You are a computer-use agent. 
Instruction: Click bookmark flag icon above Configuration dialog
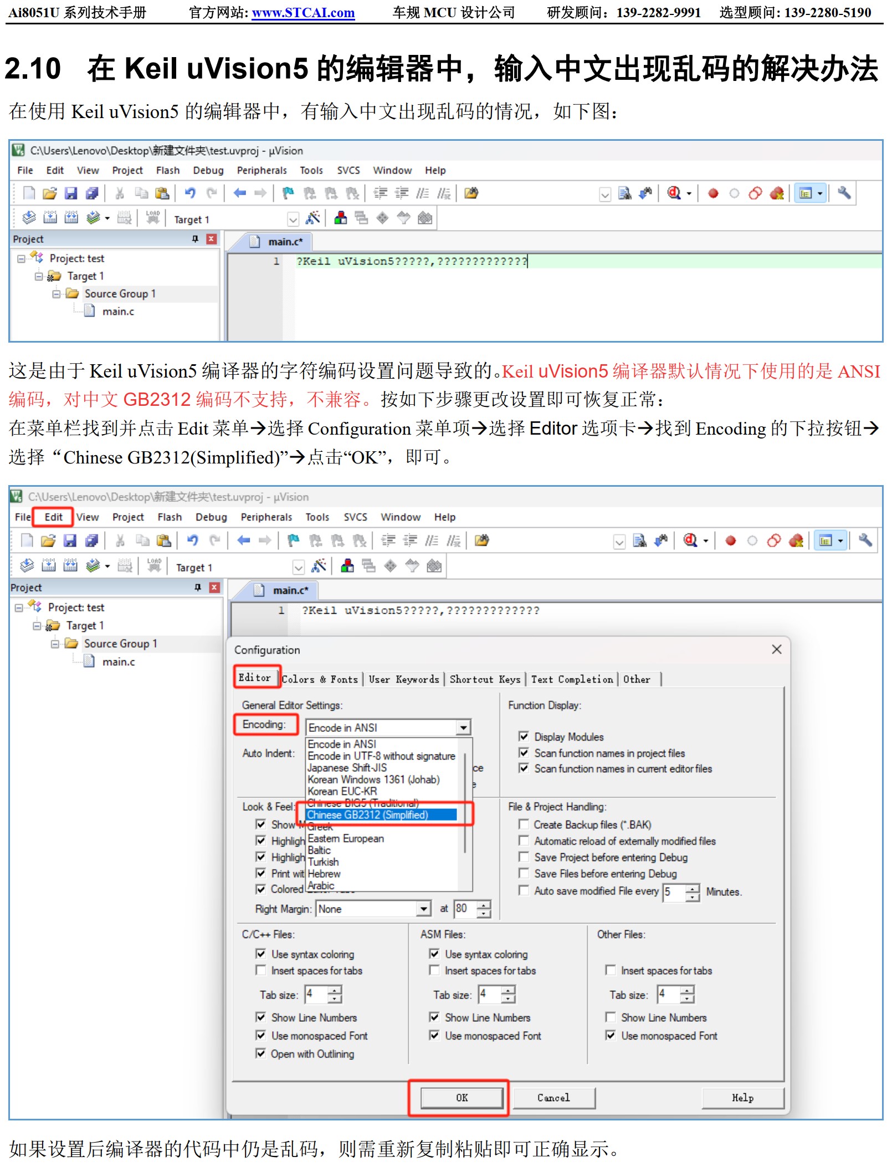(x=293, y=541)
